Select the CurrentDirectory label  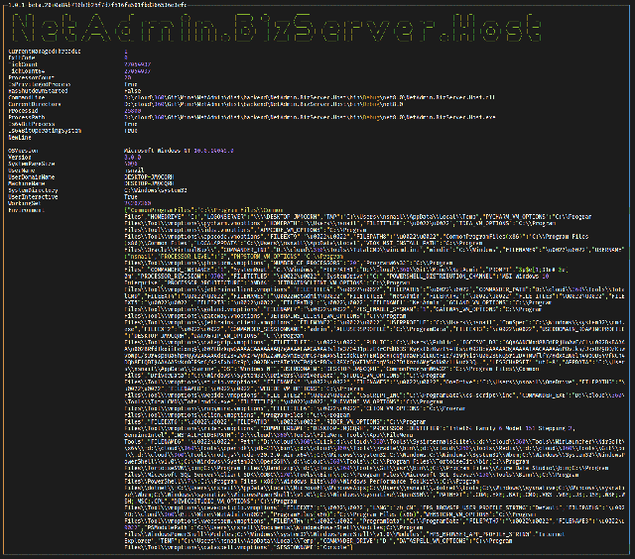coord(34,103)
